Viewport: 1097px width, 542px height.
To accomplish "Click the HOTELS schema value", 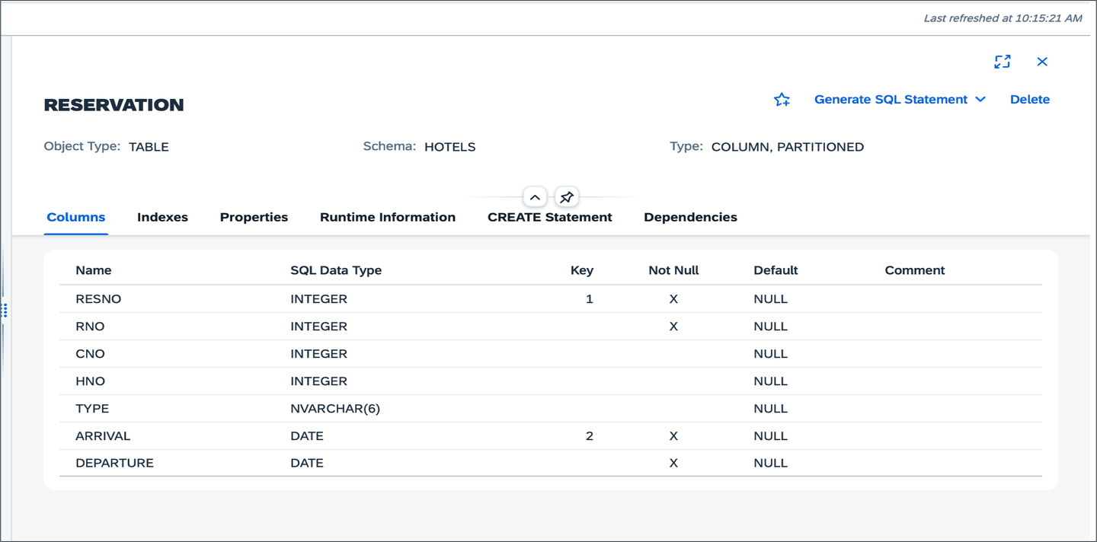I will pos(449,147).
